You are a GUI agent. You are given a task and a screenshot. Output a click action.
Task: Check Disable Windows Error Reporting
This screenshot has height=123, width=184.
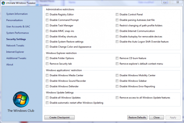pyautogui.click(x=117, y=86)
